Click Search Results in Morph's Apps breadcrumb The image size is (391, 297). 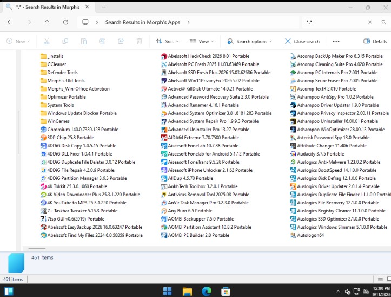tap(143, 22)
